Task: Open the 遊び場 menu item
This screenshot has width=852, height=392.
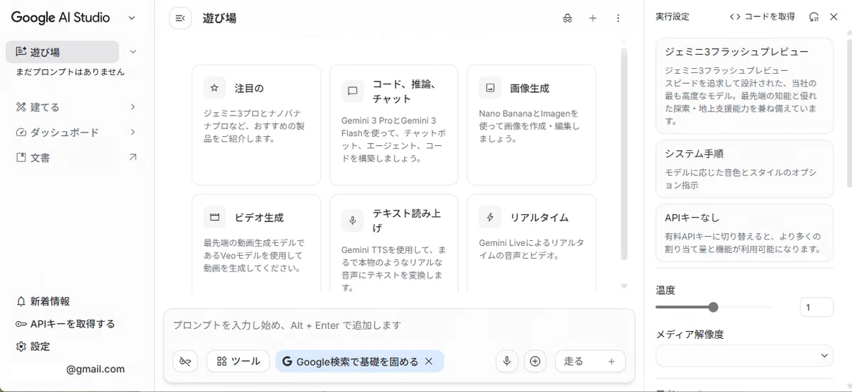Action: [62, 52]
